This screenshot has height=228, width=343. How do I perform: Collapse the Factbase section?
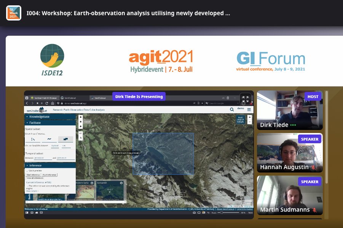[x=50, y=123]
